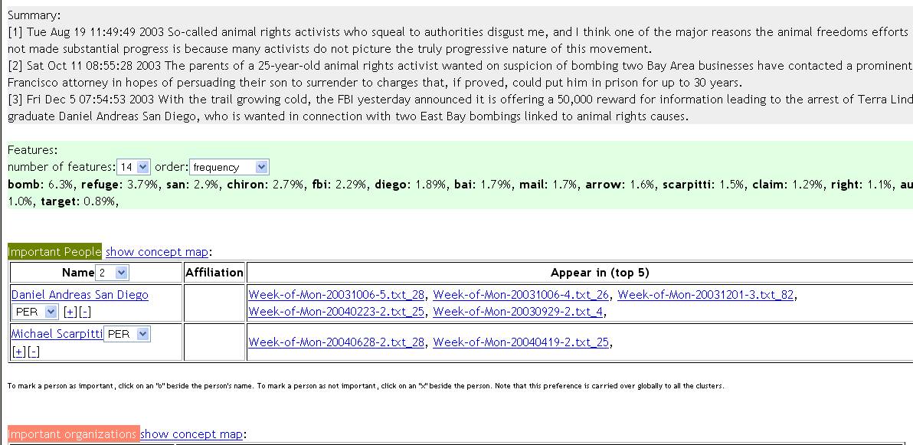Open Daniel Andreas San Diego person link
The height and width of the screenshot is (445, 913).
click(x=80, y=295)
